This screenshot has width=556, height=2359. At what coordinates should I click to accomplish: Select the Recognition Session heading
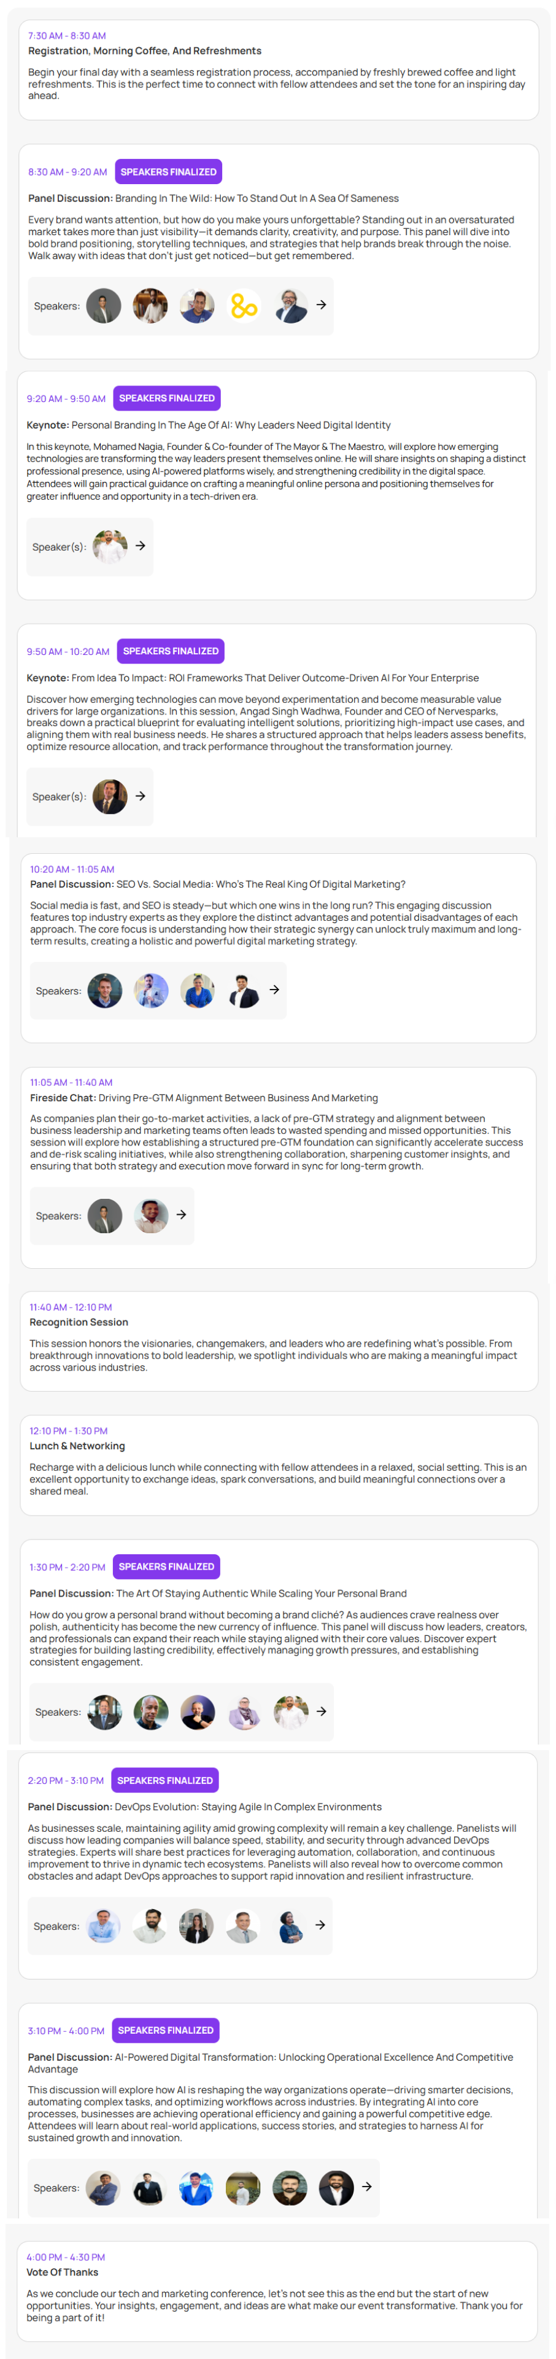[79, 1322]
